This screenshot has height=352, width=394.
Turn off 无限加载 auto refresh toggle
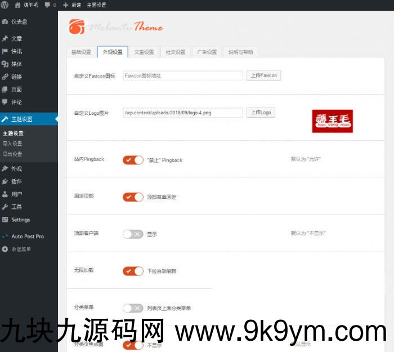click(x=133, y=271)
